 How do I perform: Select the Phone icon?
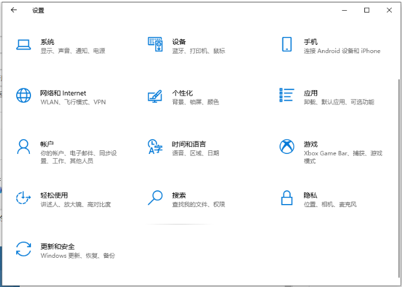pyautogui.click(x=287, y=45)
